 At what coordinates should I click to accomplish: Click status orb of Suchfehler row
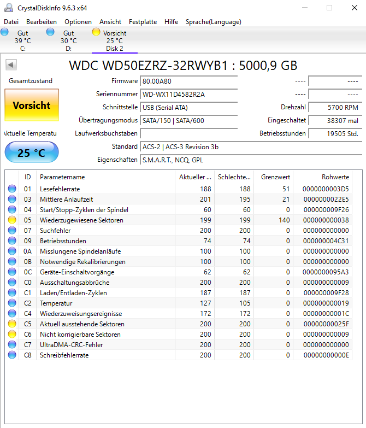tap(12, 230)
